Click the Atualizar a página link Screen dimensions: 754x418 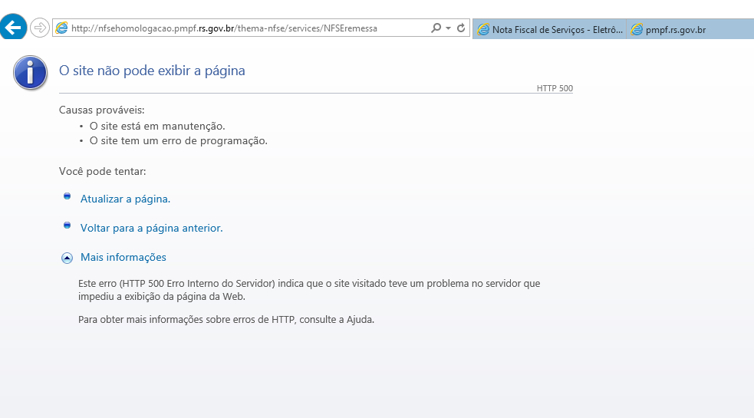[x=125, y=199]
